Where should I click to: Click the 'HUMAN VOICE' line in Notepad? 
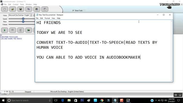point(50,47)
